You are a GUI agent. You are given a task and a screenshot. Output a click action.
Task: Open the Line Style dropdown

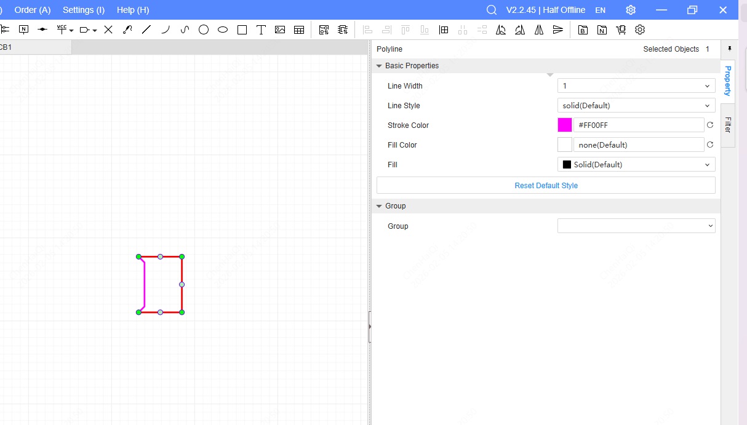point(636,106)
